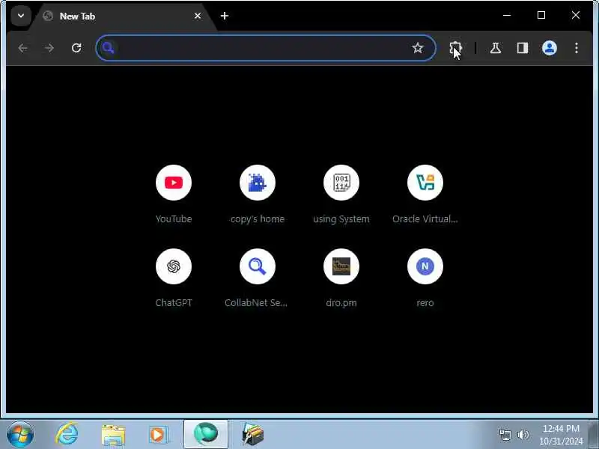599x449 pixels.
Task: Open a new tab with plus button
Action: (225, 16)
